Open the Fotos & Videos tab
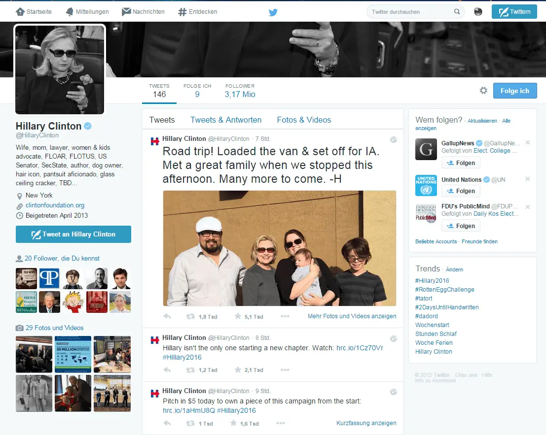 click(304, 120)
